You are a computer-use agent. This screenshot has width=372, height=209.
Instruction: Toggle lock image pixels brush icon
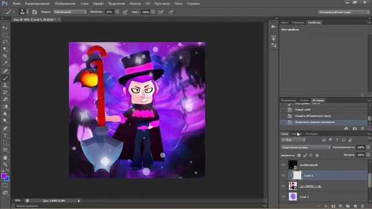pyautogui.click(x=305, y=155)
